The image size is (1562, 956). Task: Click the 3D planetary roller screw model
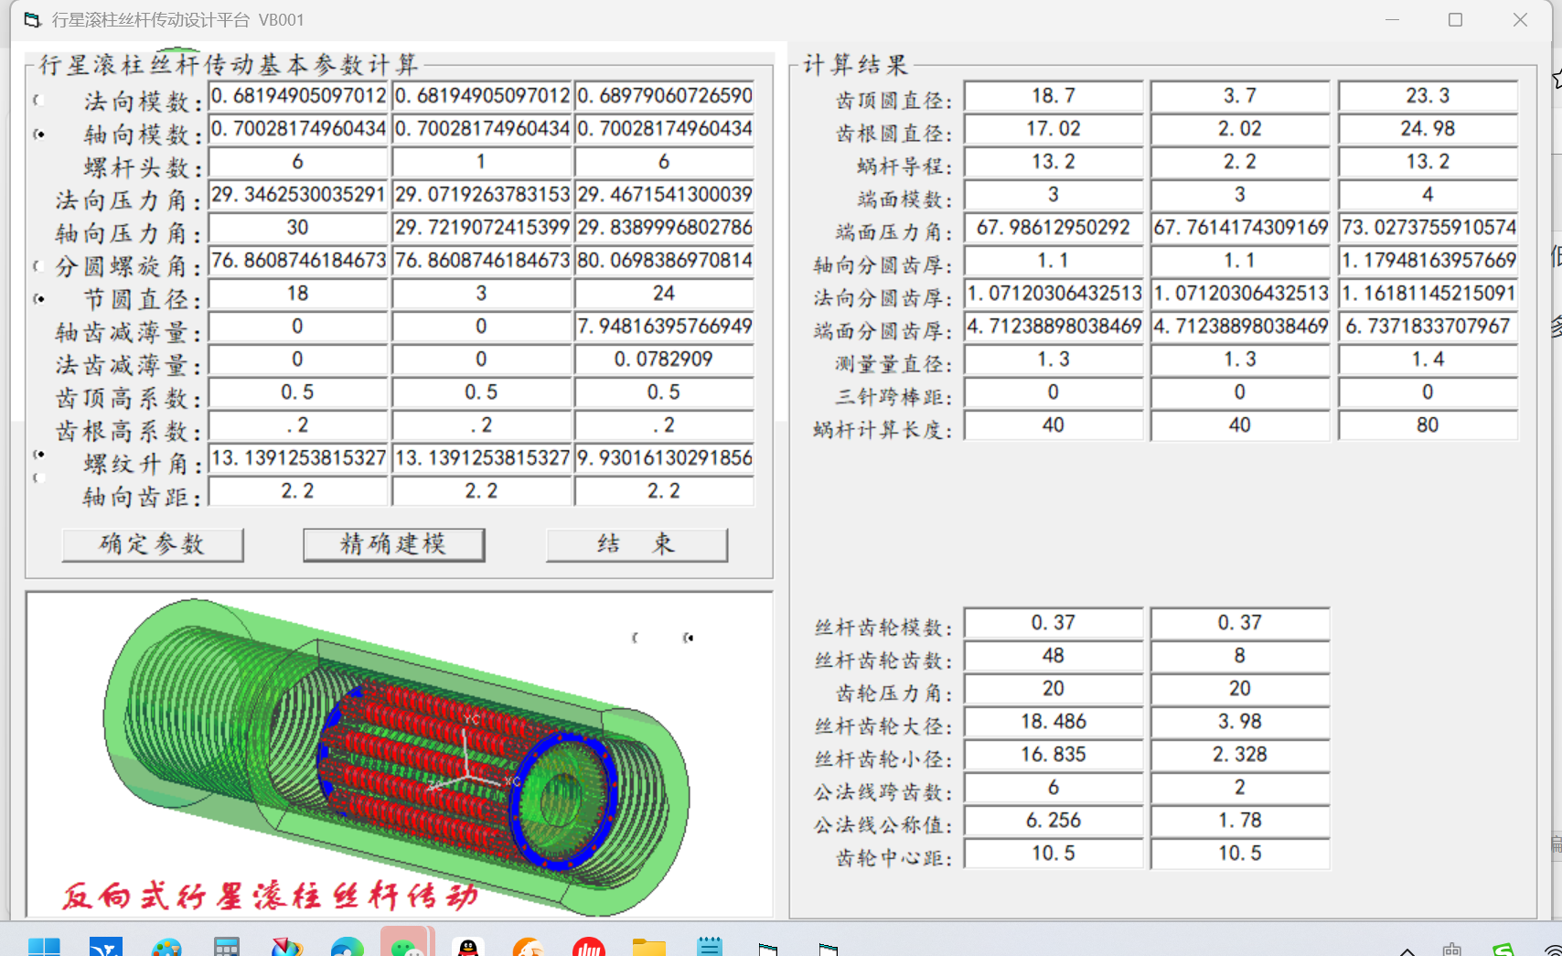pos(399,756)
